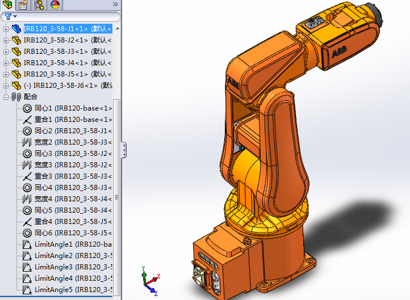Click the feature tree vertical scrollbar thumb
Screen dimensions: 410x300
tap(117, 197)
